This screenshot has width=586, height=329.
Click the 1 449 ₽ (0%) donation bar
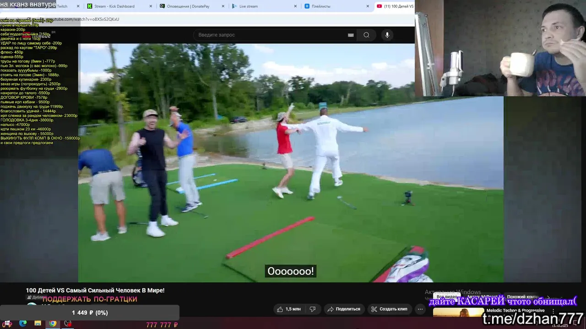[x=90, y=313]
